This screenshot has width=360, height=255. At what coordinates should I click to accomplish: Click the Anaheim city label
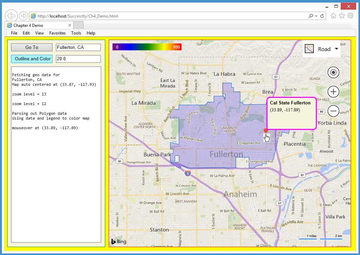[x=240, y=194]
